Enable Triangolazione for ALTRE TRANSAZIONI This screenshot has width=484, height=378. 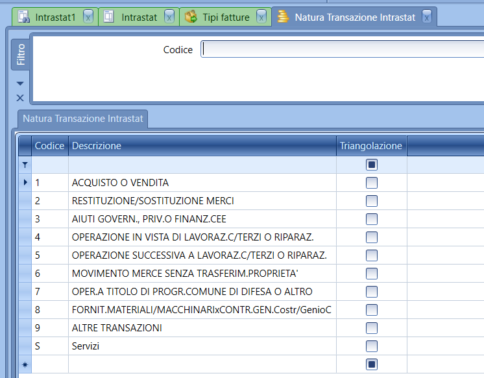372,328
